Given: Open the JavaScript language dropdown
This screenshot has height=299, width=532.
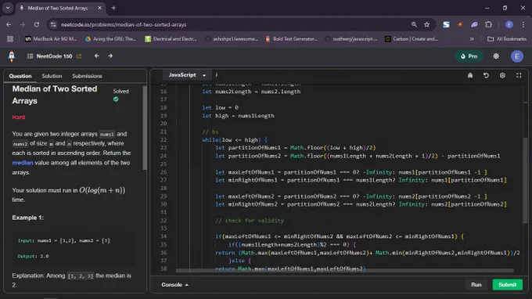Looking at the screenshot, I should [187, 75].
